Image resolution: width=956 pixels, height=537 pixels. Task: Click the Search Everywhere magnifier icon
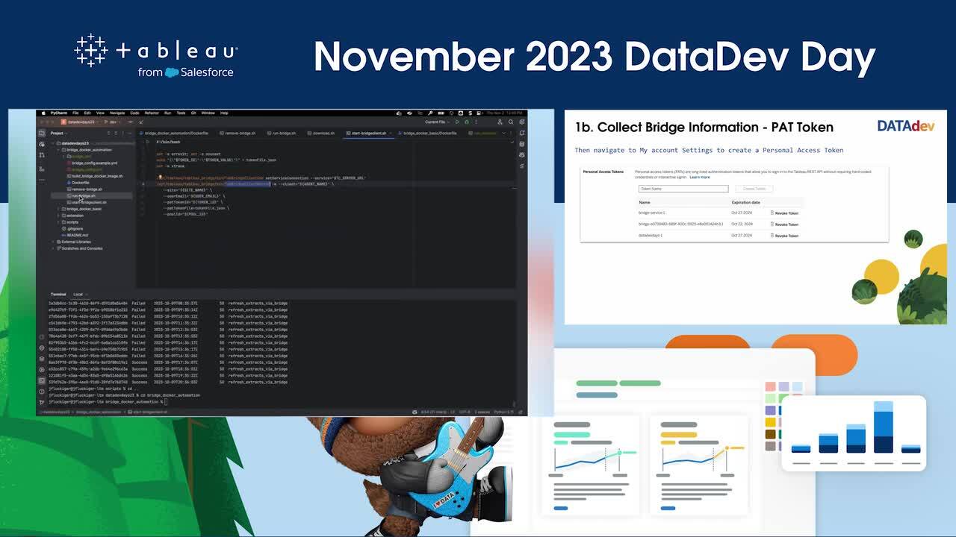[x=511, y=122]
